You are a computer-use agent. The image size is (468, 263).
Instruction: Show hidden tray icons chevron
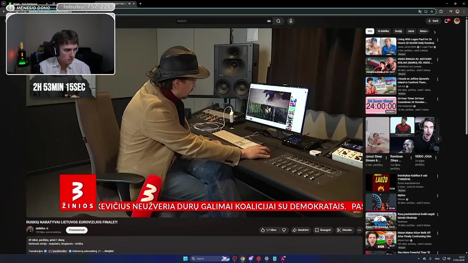tap(419, 259)
